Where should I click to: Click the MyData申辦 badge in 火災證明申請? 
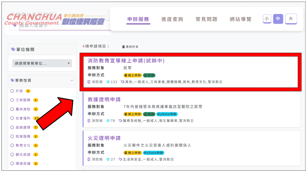154,153
